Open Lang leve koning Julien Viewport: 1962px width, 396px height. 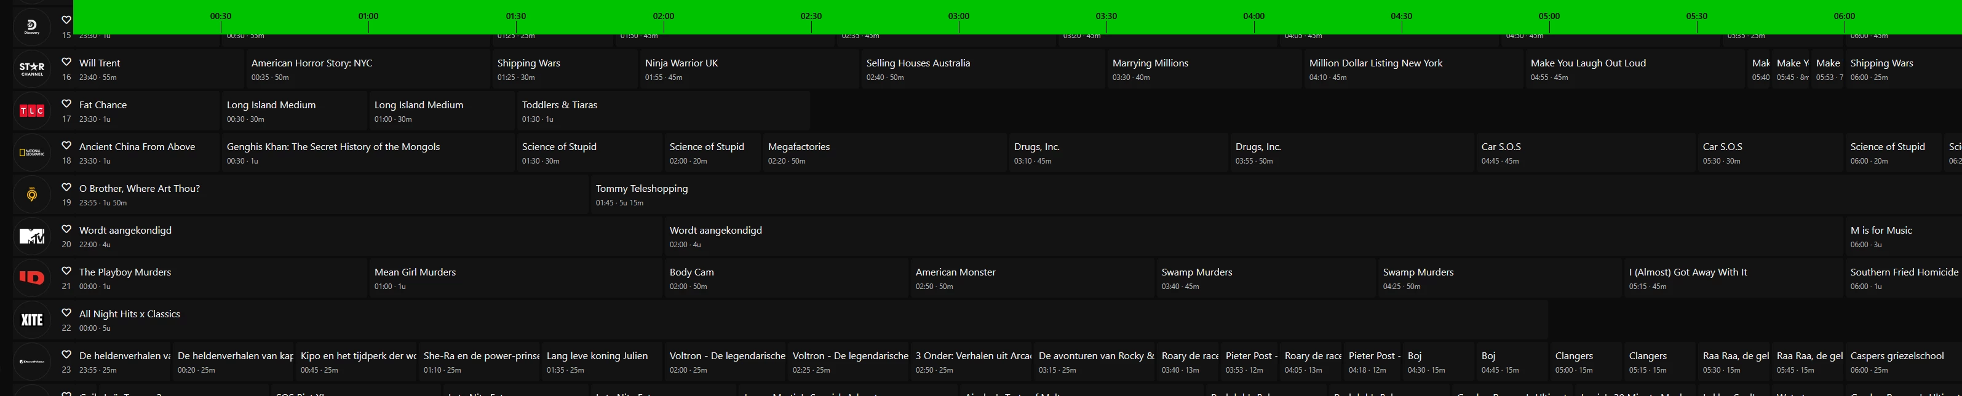[x=602, y=363]
